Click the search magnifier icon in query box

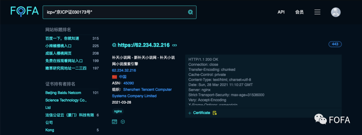point(190,12)
